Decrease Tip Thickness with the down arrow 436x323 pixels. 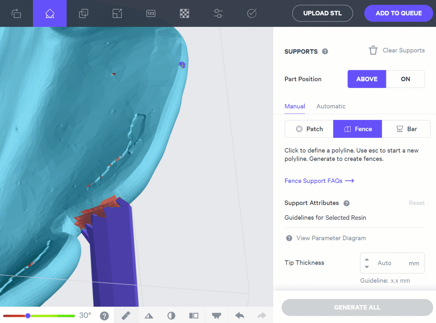pyautogui.click(x=367, y=267)
